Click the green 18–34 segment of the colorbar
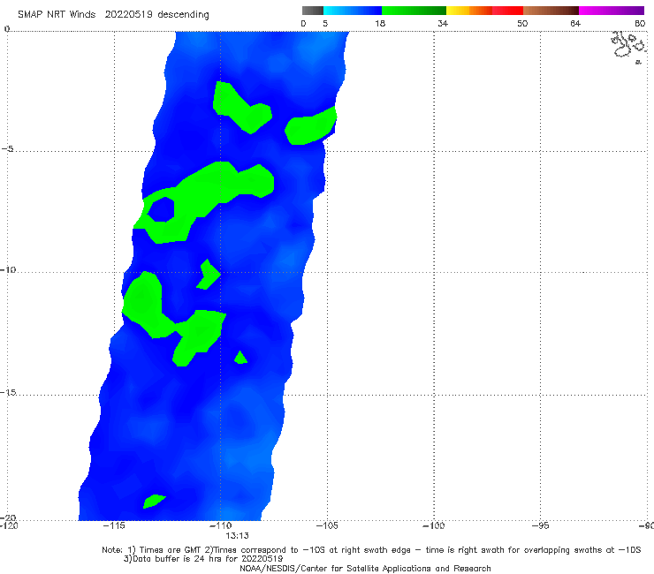The width and height of the screenshot is (654, 574). click(414, 11)
